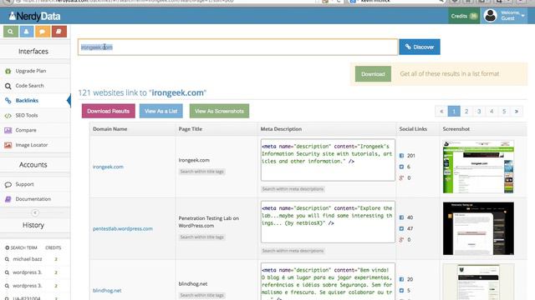Click Download Results button
535x300 pixels.
[108, 111]
